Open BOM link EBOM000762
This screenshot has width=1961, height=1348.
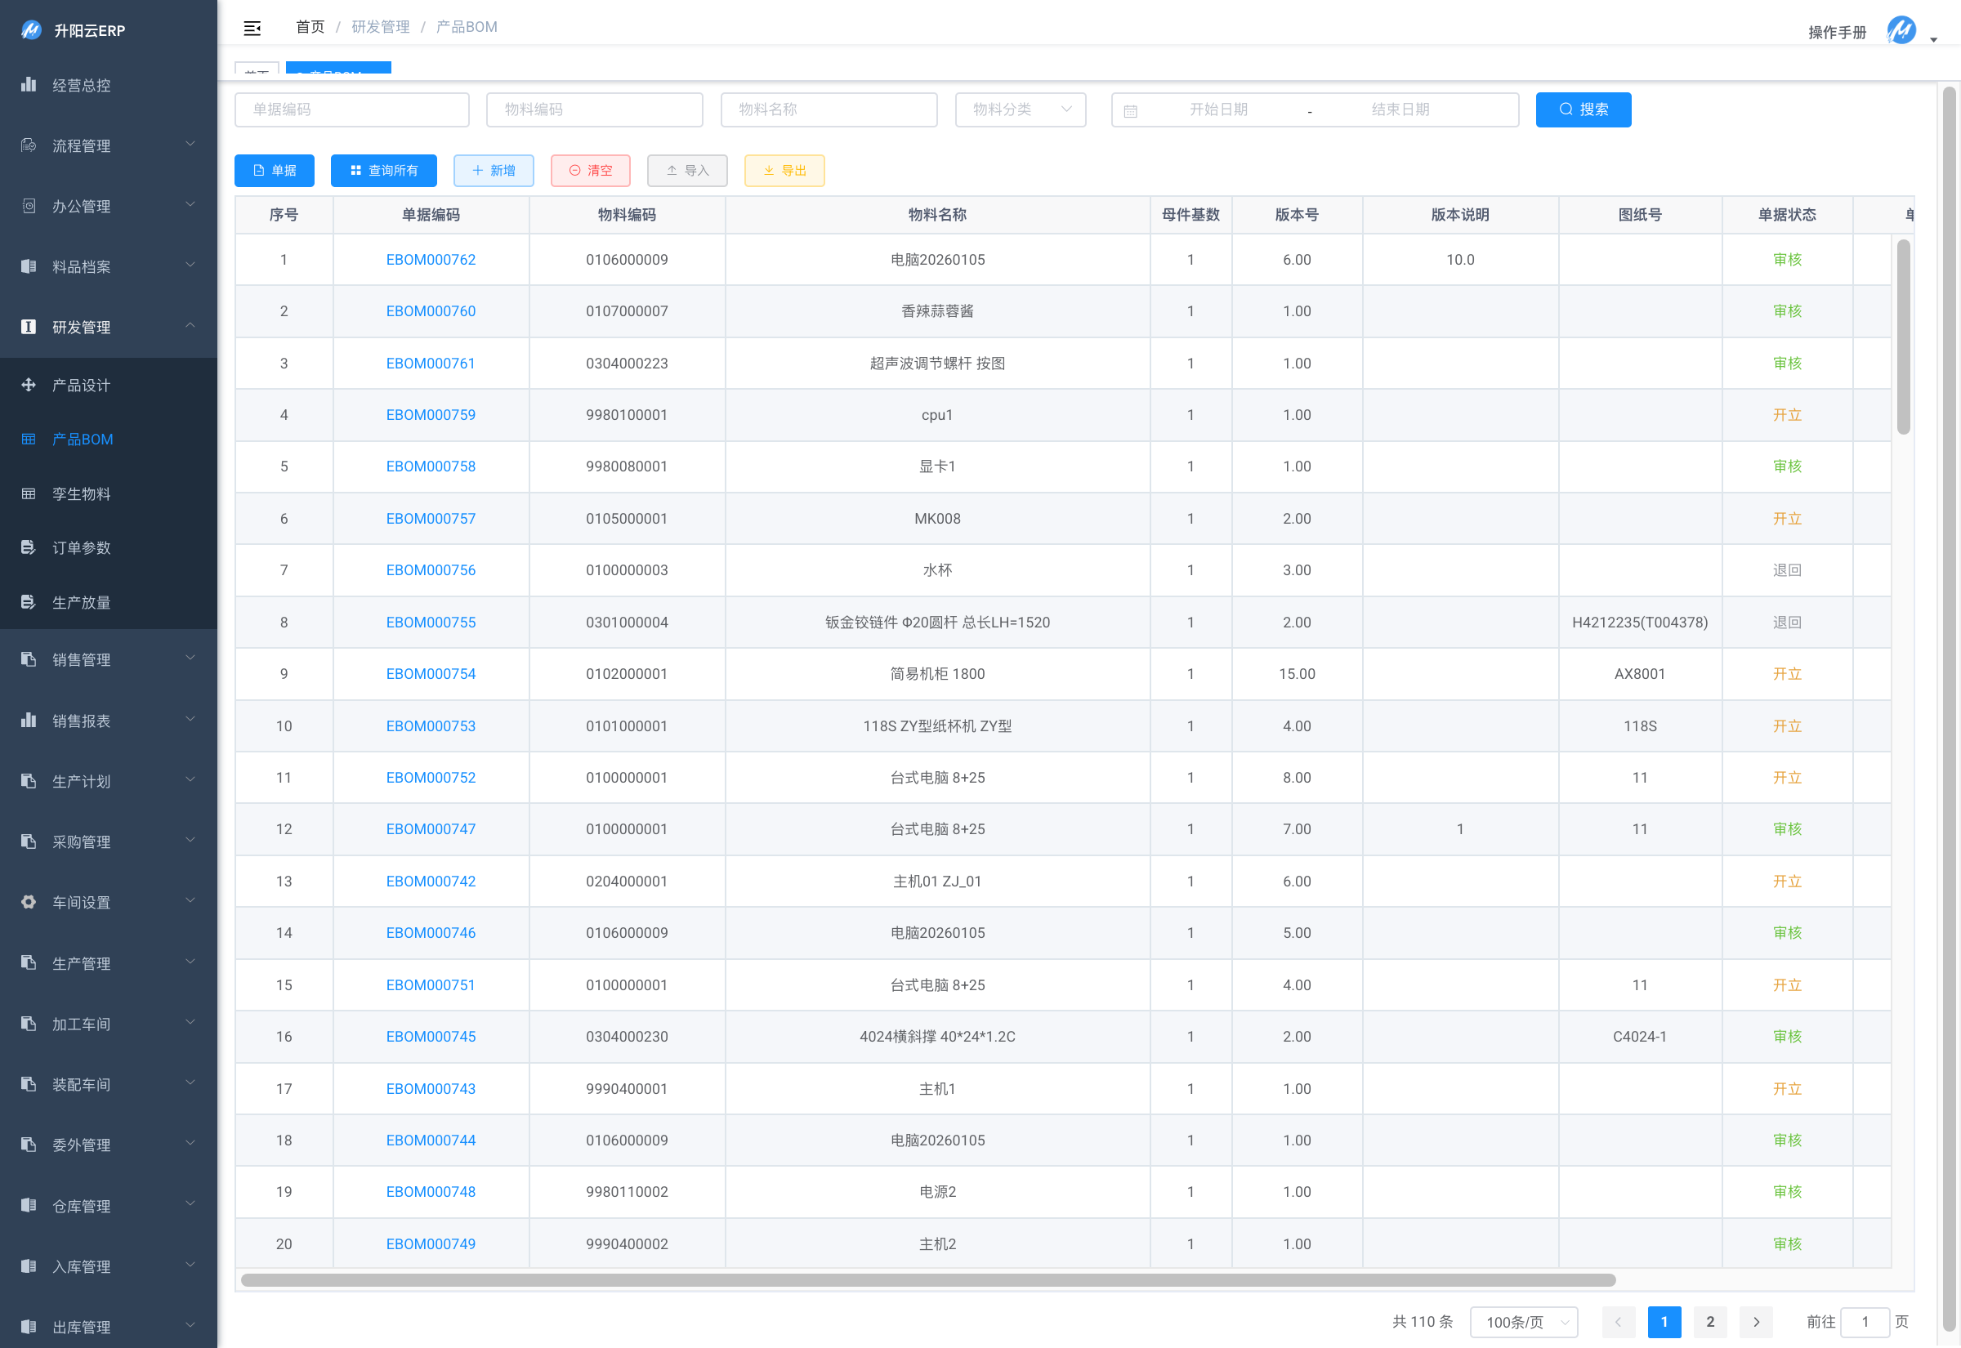click(430, 259)
